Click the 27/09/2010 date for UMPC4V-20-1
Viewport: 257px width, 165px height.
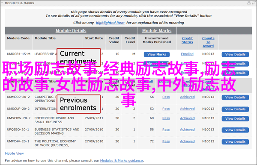[94, 141]
